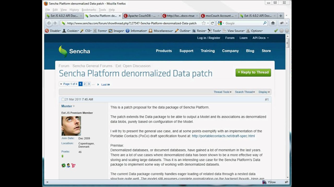Image resolution: width=334 pixels, height=187 pixels.
Task: Go to thread page 2
Action: pyautogui.click(x=85, y=84)
